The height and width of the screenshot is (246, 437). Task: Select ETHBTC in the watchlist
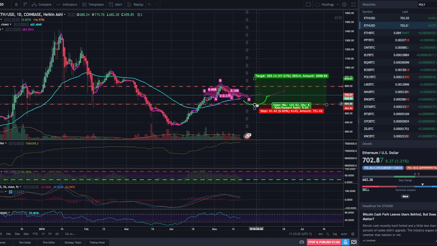coord(398,33)
